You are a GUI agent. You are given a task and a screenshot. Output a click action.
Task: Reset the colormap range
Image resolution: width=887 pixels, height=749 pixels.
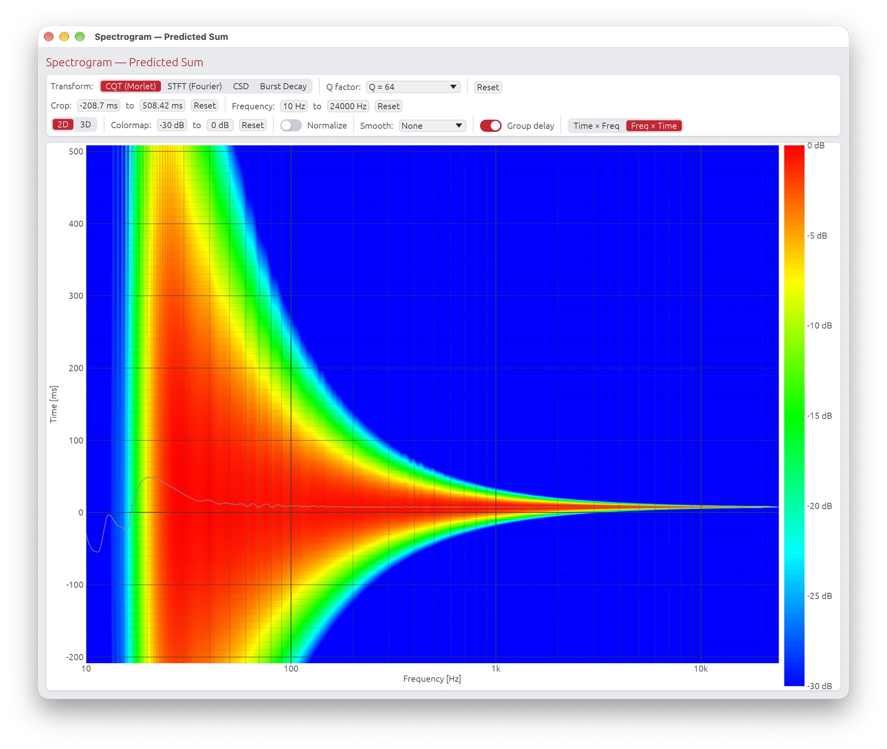(x=253, y=125)
